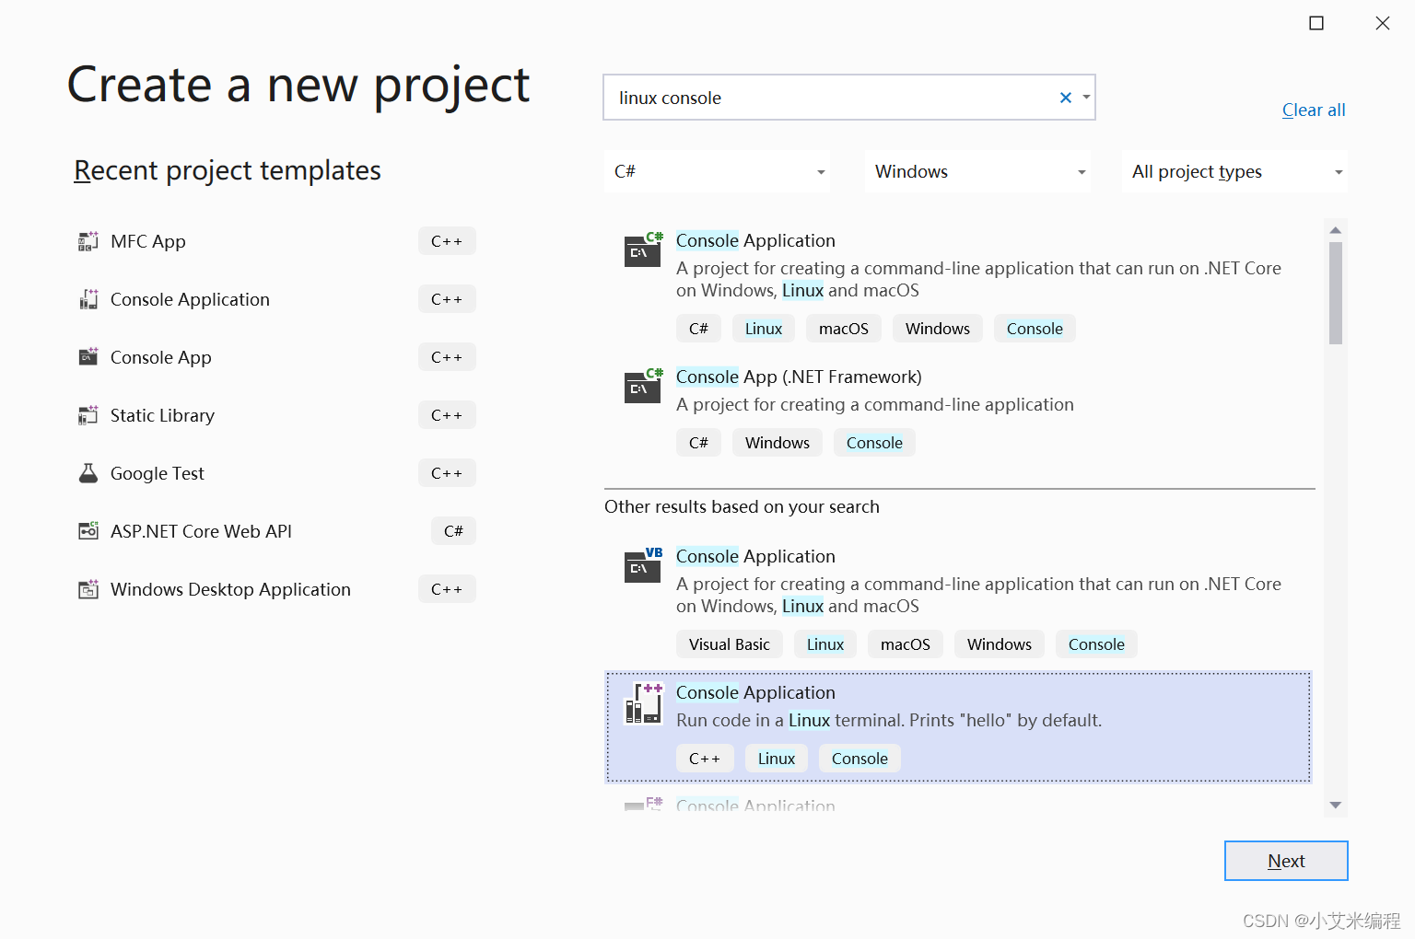This screenshot has height=939, width=1415.
Task: Click the results list scrollbar thumb
Action: (1336, 293)
